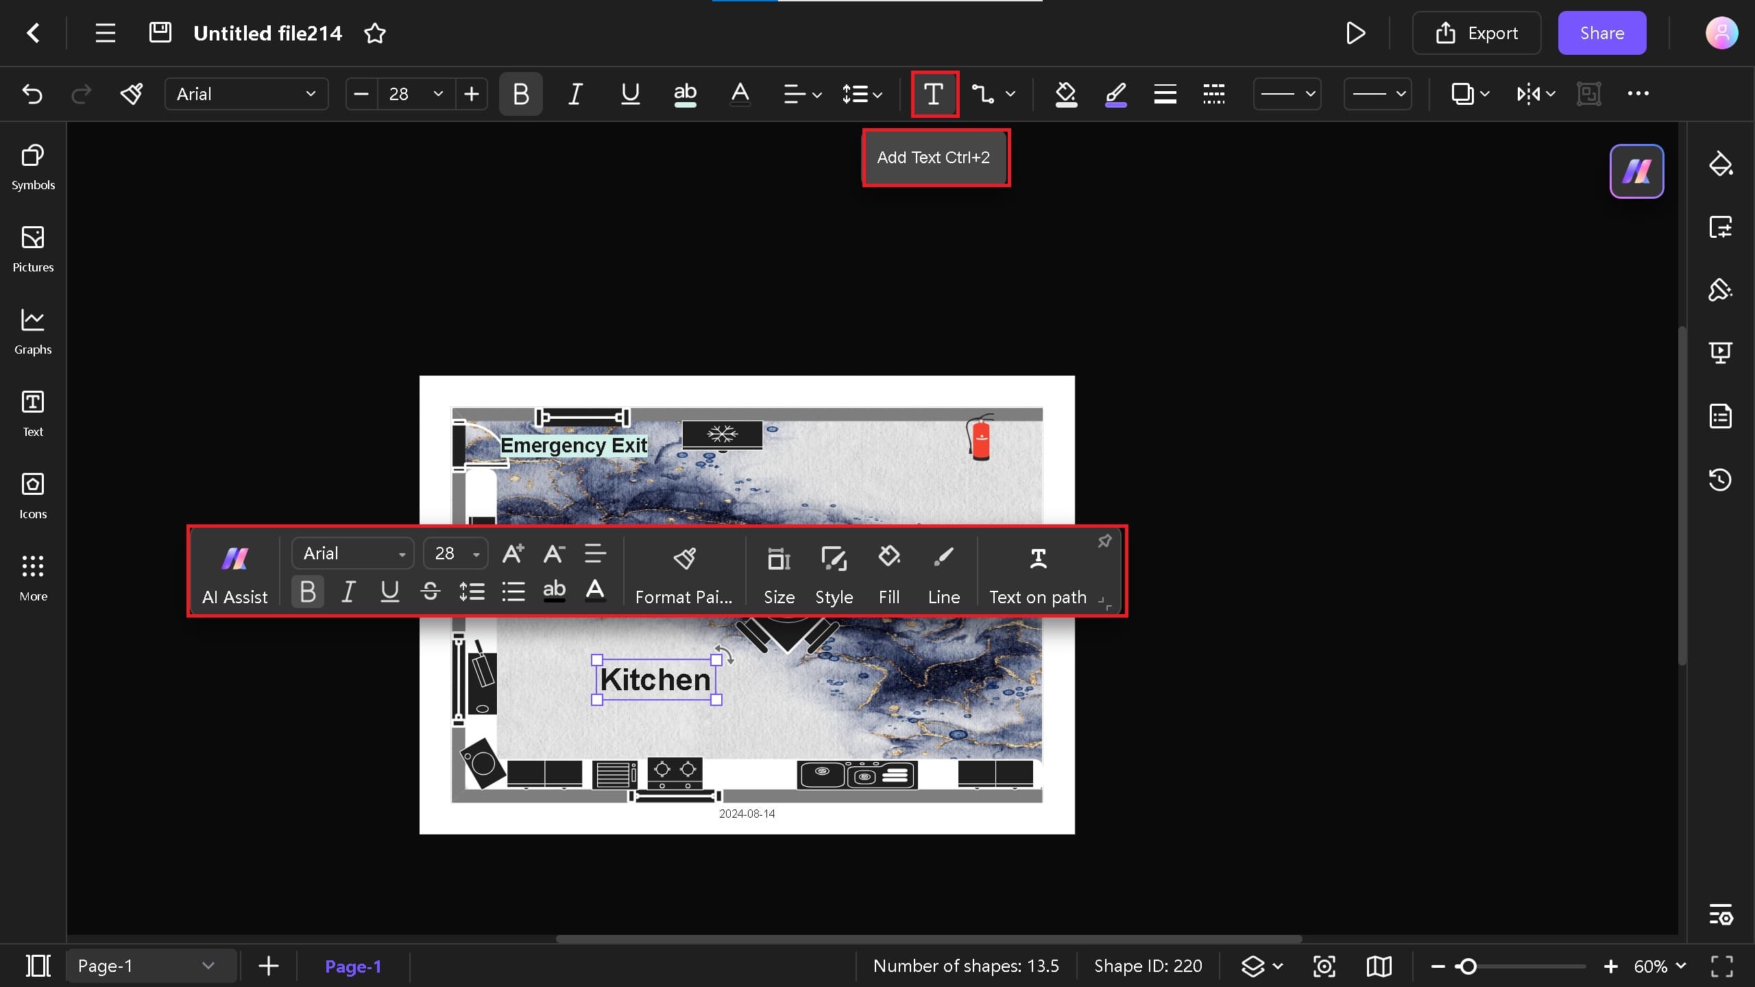The image size is (1755, 987).
Task: Click the Share button
Action: coord(1601,33)
